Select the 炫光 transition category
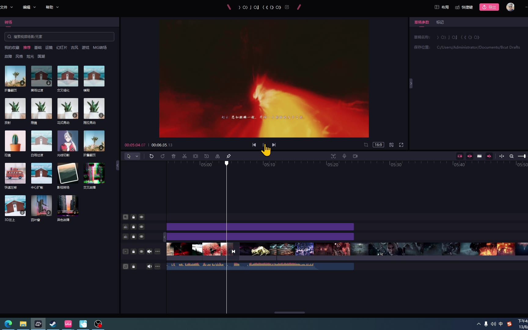The image size is (528, 330). coord(30,57)
